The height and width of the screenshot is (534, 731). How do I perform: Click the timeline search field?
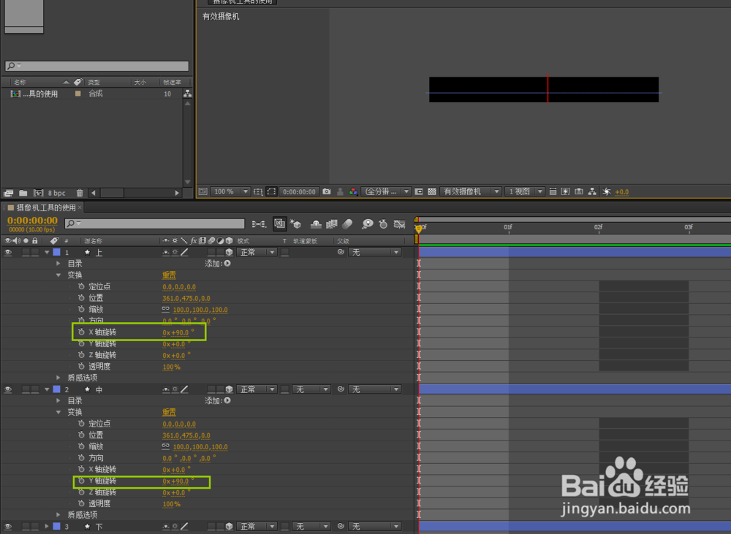[x=154, y=224]
